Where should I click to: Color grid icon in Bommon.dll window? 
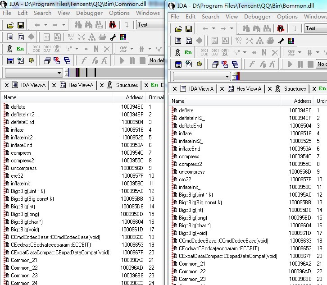291,41
